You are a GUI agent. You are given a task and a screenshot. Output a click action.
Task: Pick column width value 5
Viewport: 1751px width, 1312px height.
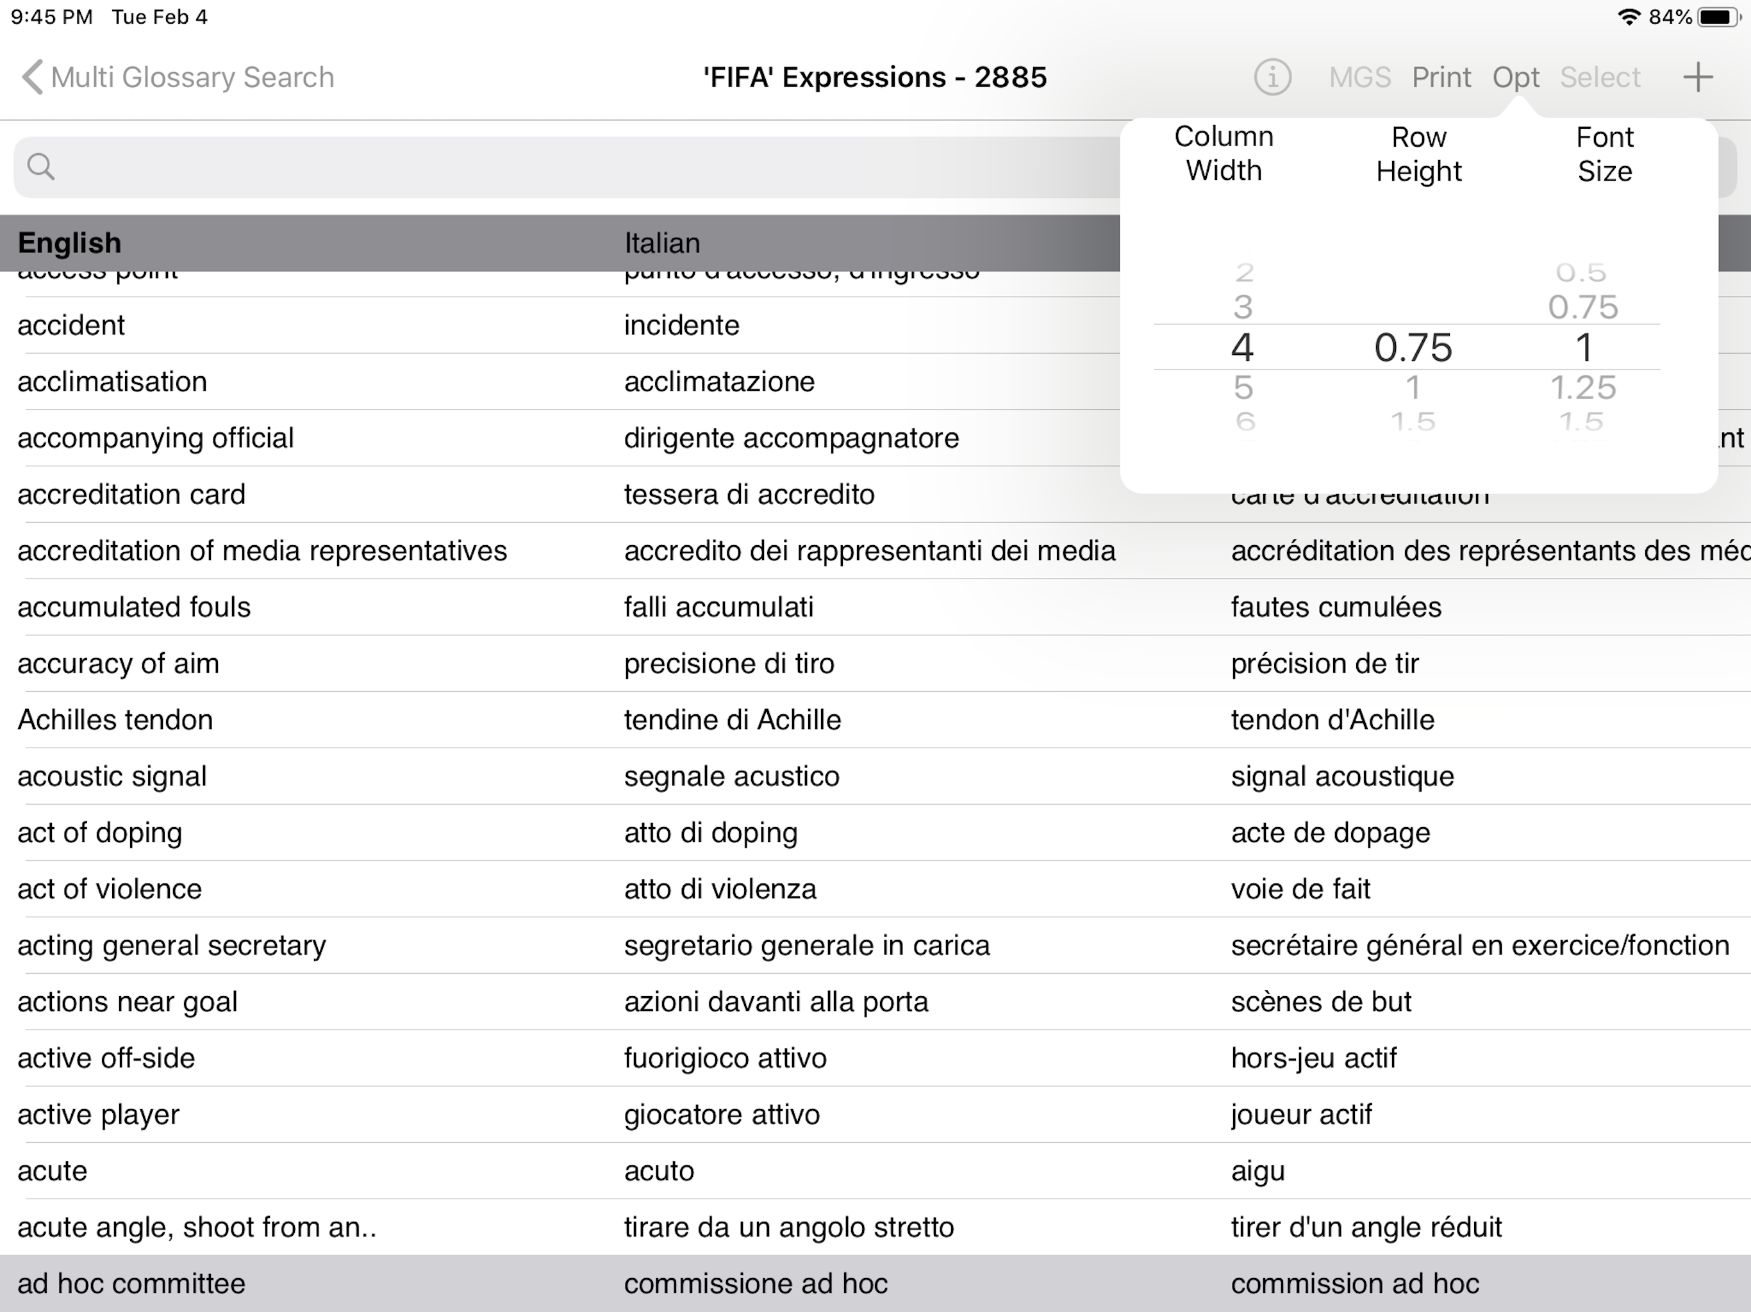click(1243, 388)
